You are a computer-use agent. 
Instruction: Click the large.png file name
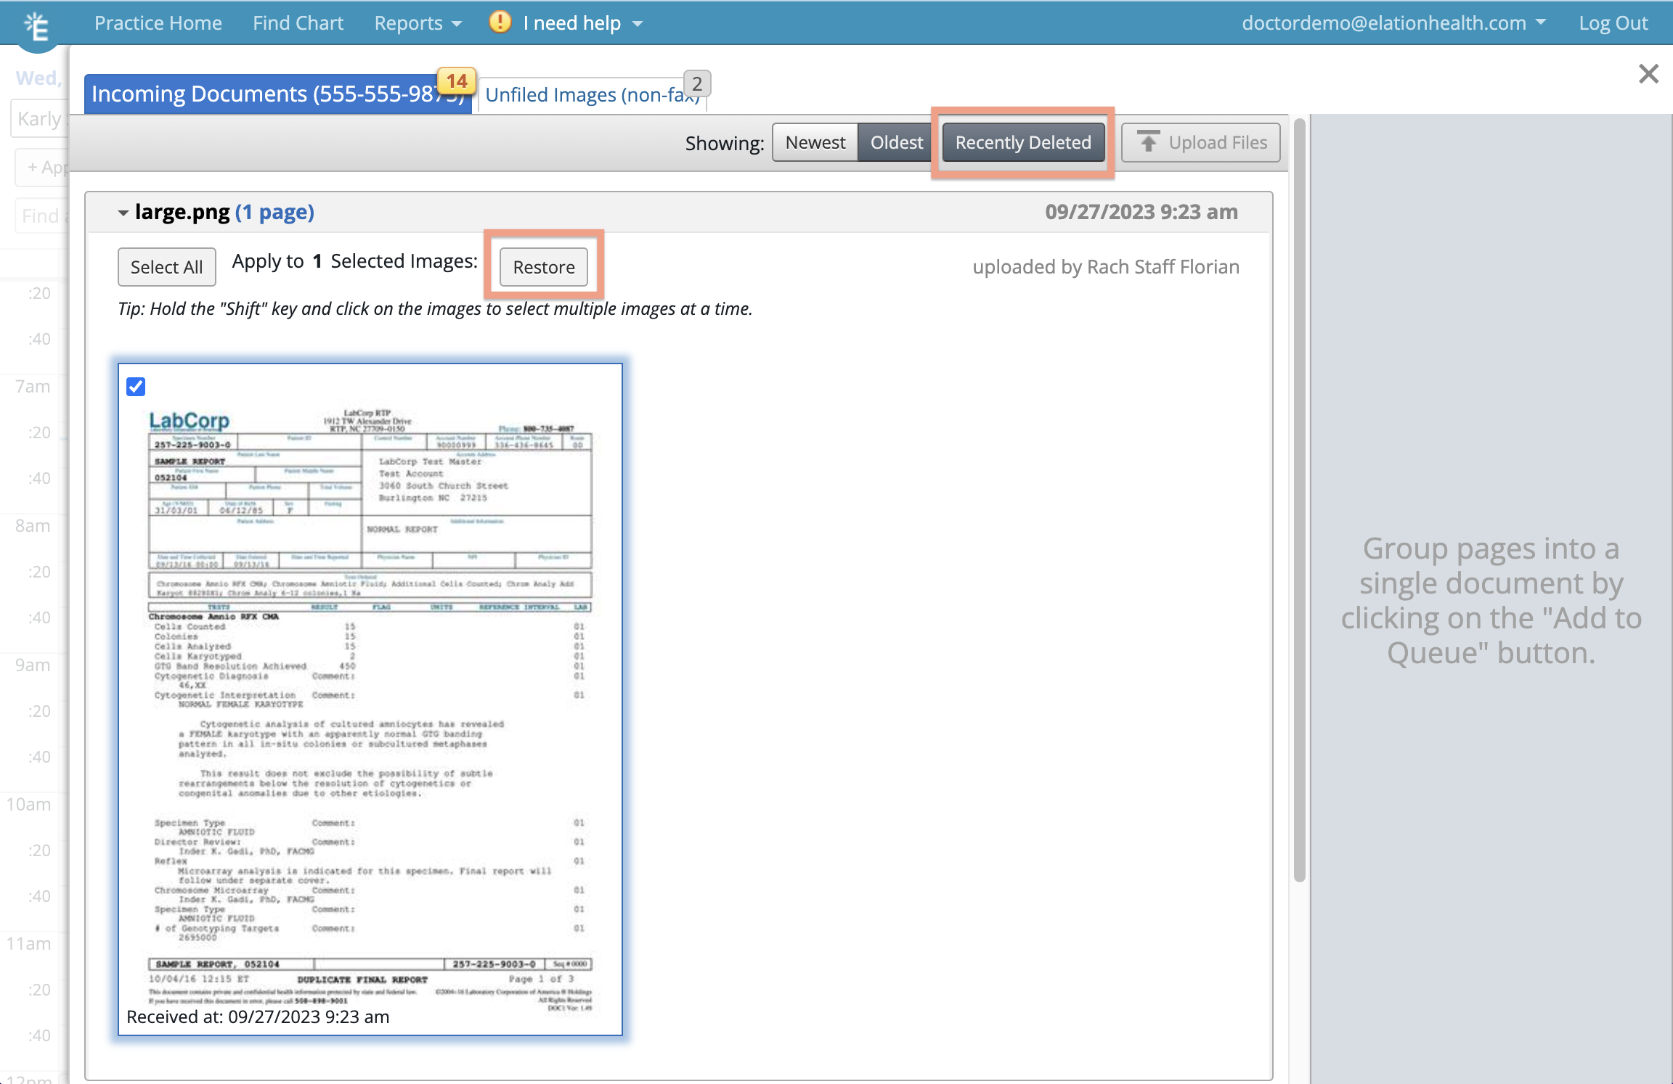click(182, 212)
